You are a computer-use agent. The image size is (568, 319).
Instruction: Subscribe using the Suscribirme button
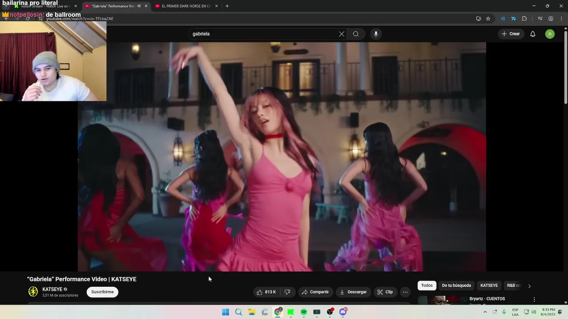pyautogui.click(x=103, y=292)
